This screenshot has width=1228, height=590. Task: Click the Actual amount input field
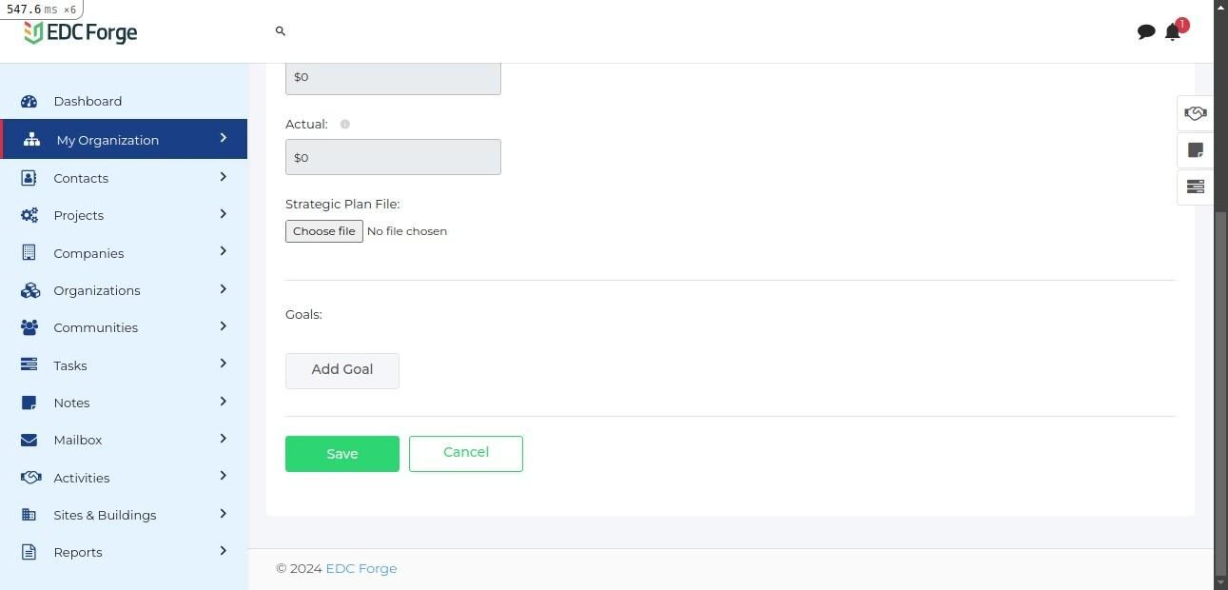[x=393, y=157]
